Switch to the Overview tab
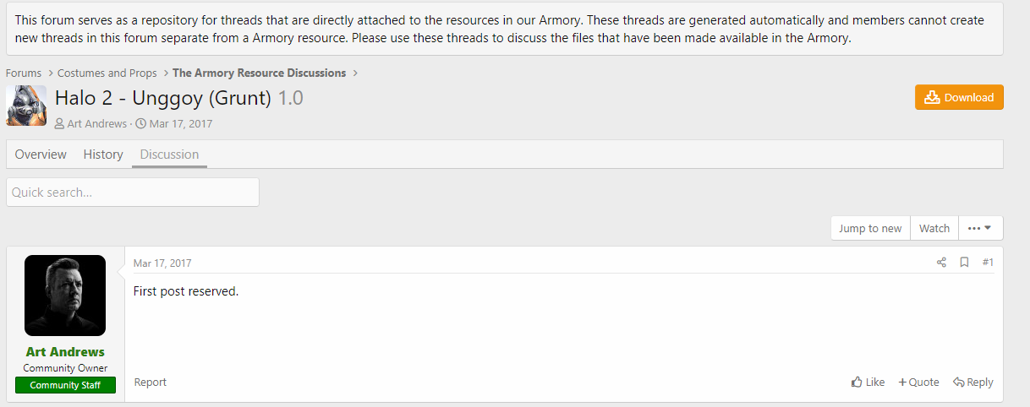The width and height of the screenshot is (1030, 407). 41,154
